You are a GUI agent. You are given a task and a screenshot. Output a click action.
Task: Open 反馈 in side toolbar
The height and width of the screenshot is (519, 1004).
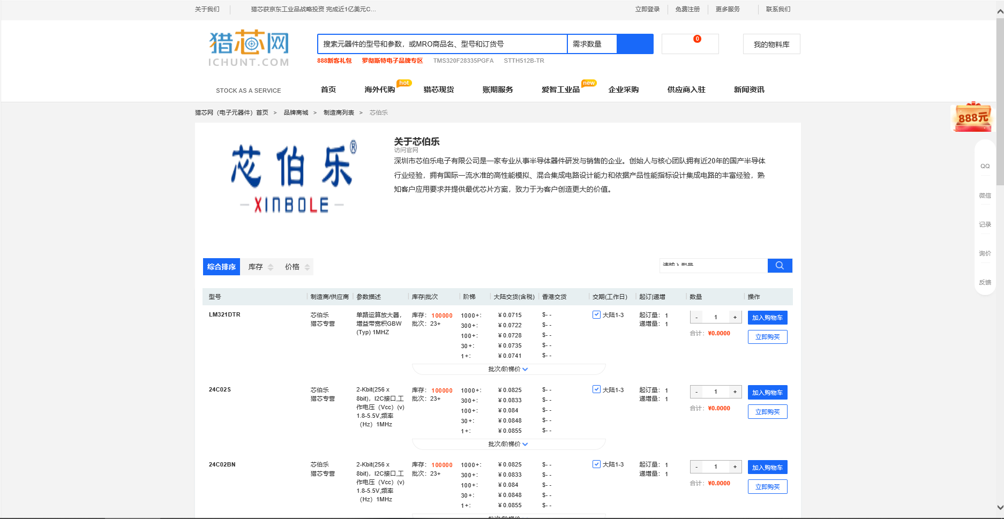pyautogui.click(x=985, y=282)
